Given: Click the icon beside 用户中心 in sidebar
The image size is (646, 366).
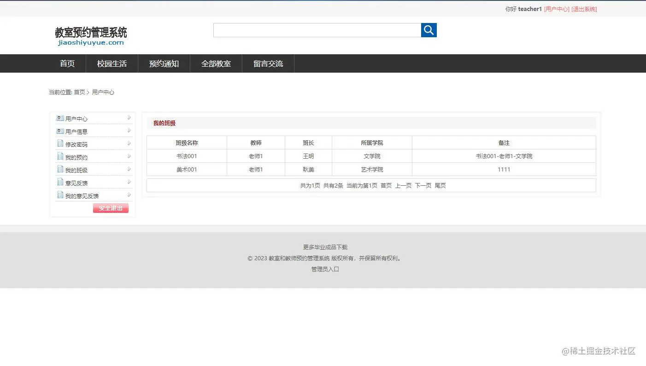Looking at the screenshot, I should [x=60, y=118].
